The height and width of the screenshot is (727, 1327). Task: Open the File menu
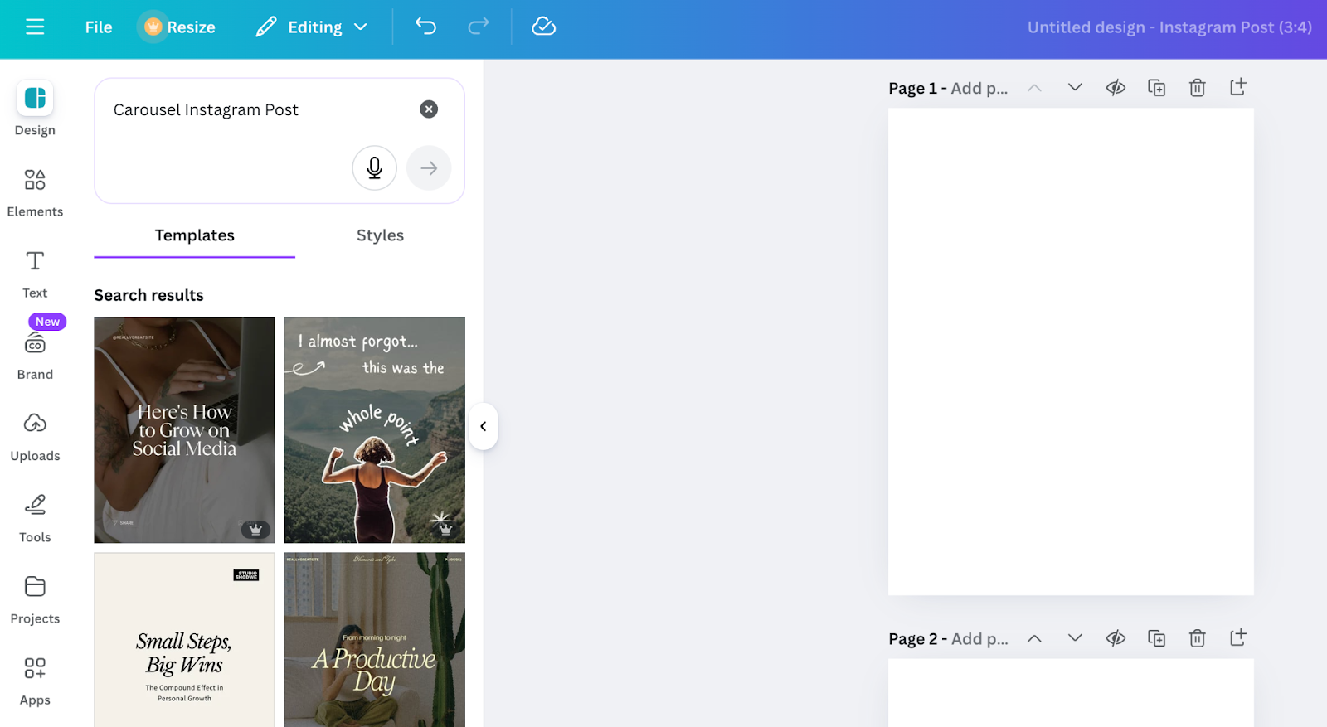click(x=98, y=27)
